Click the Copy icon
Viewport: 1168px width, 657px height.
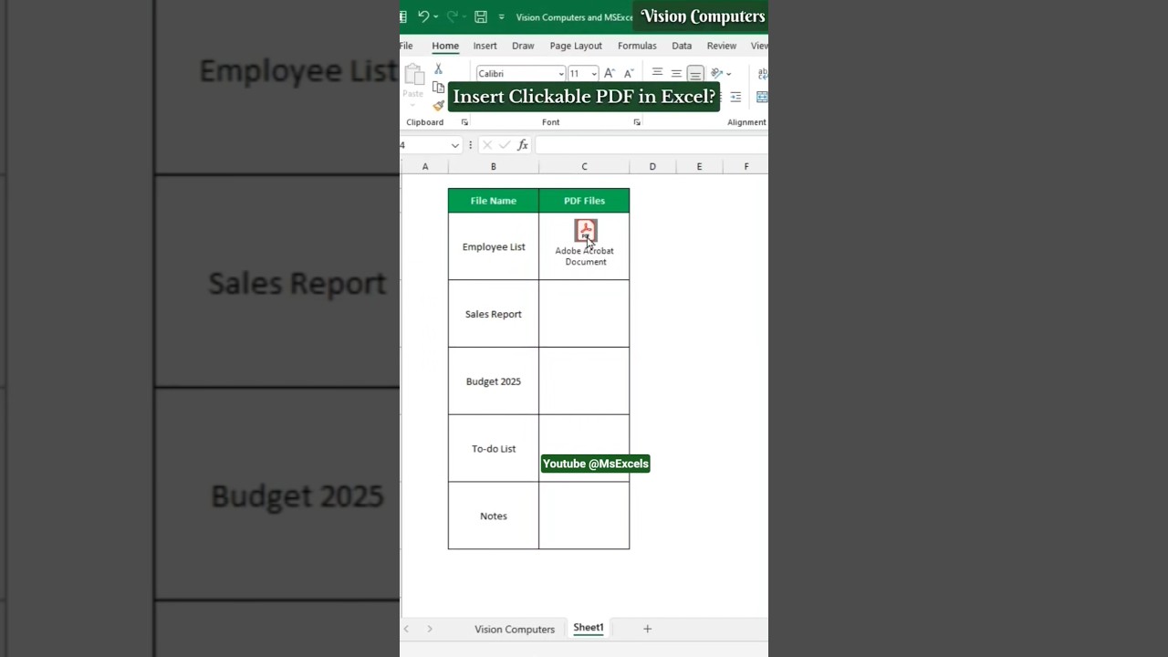click(438, 88)
